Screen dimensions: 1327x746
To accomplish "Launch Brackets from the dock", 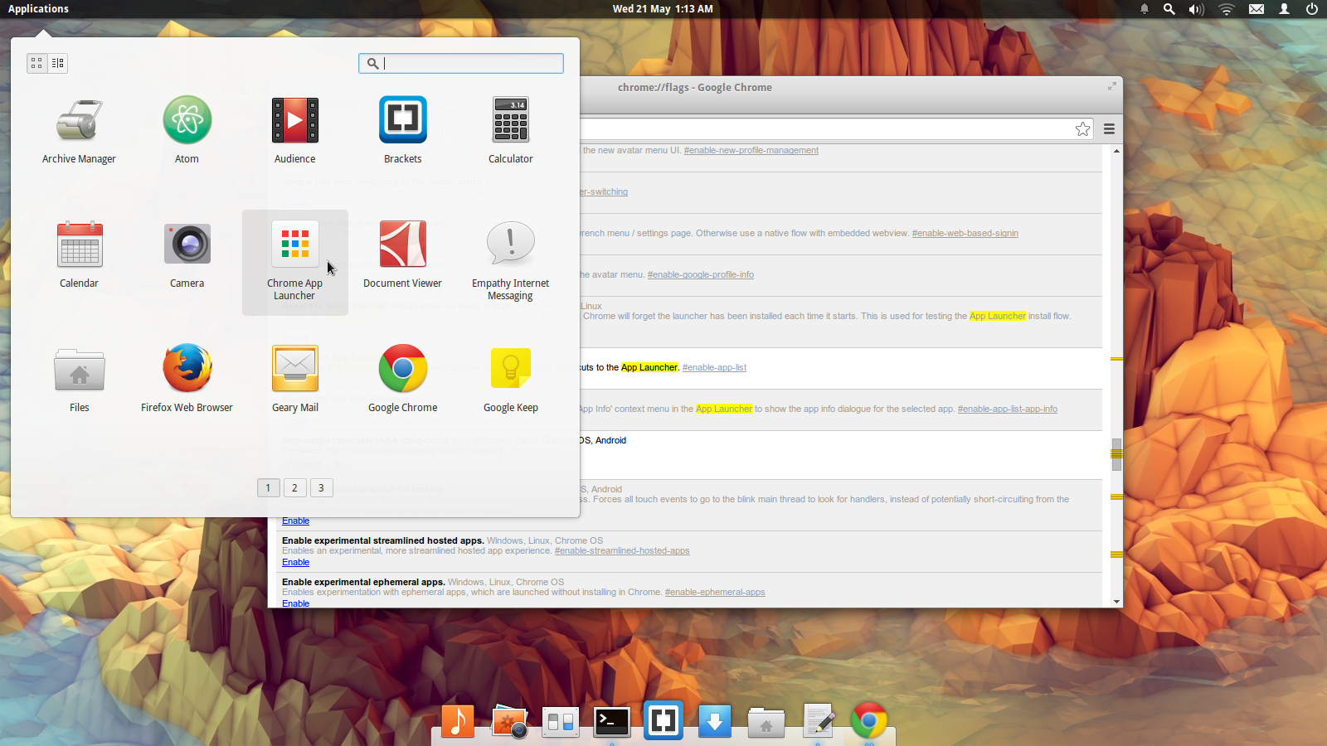I will [663, 720].
